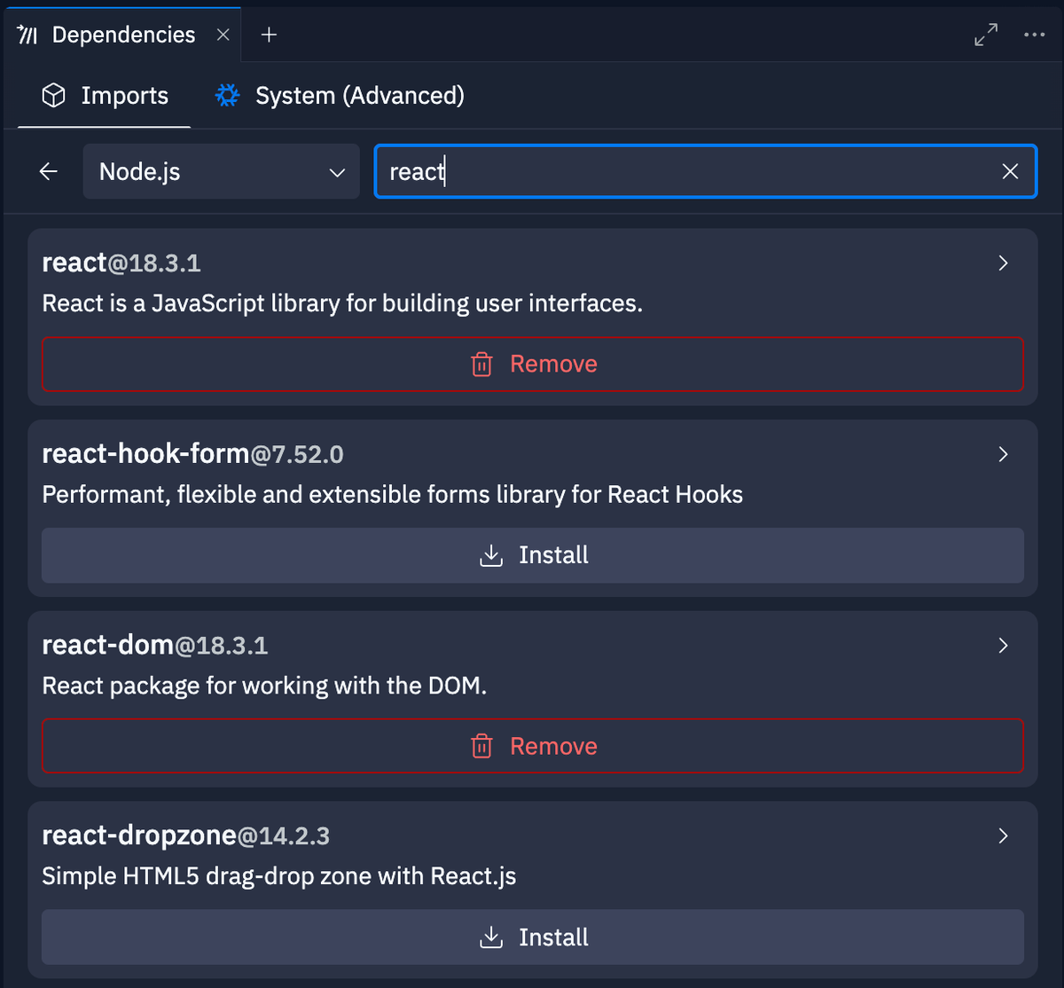Remove the react-dom package

[533, 746]
